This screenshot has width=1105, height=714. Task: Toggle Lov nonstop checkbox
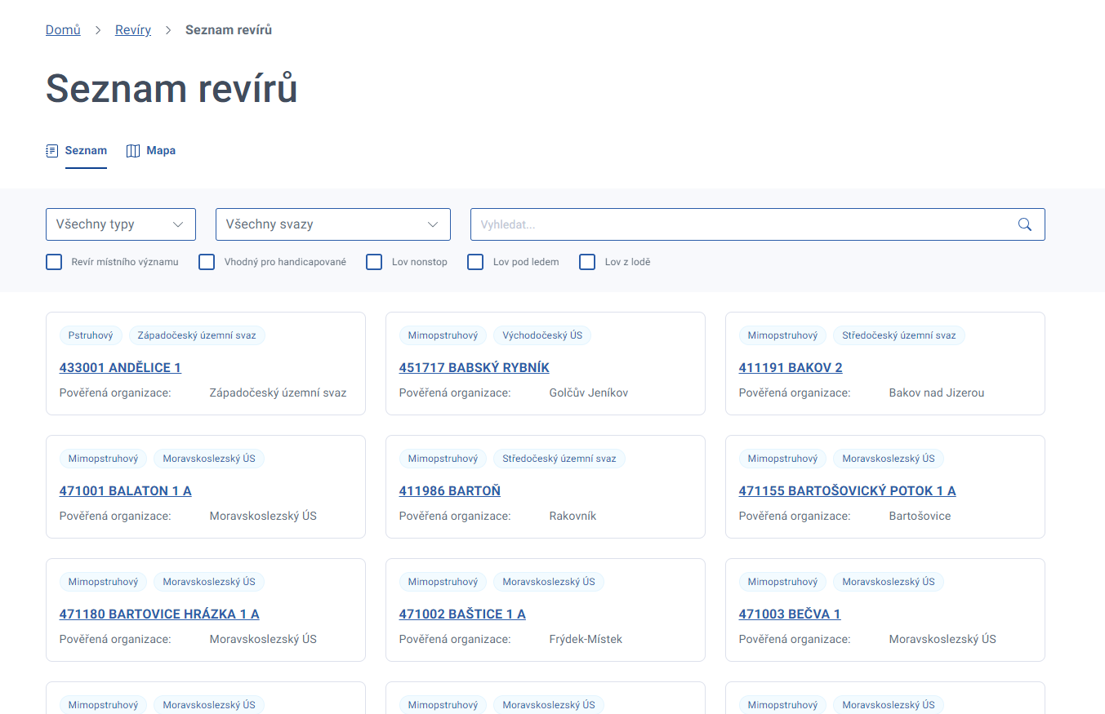pyautogui.click(x=374, y=262)
